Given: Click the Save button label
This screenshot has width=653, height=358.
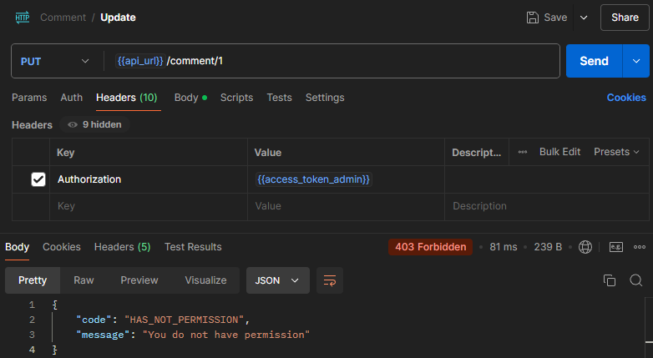Looking at the screenshot, I should 555,18.
